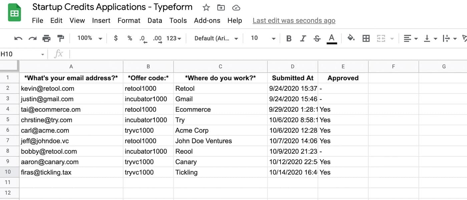Viewport: 467px width, 200px height.
Task: Toggle strikethrough formatting
Action: click(x=317, y=39)
